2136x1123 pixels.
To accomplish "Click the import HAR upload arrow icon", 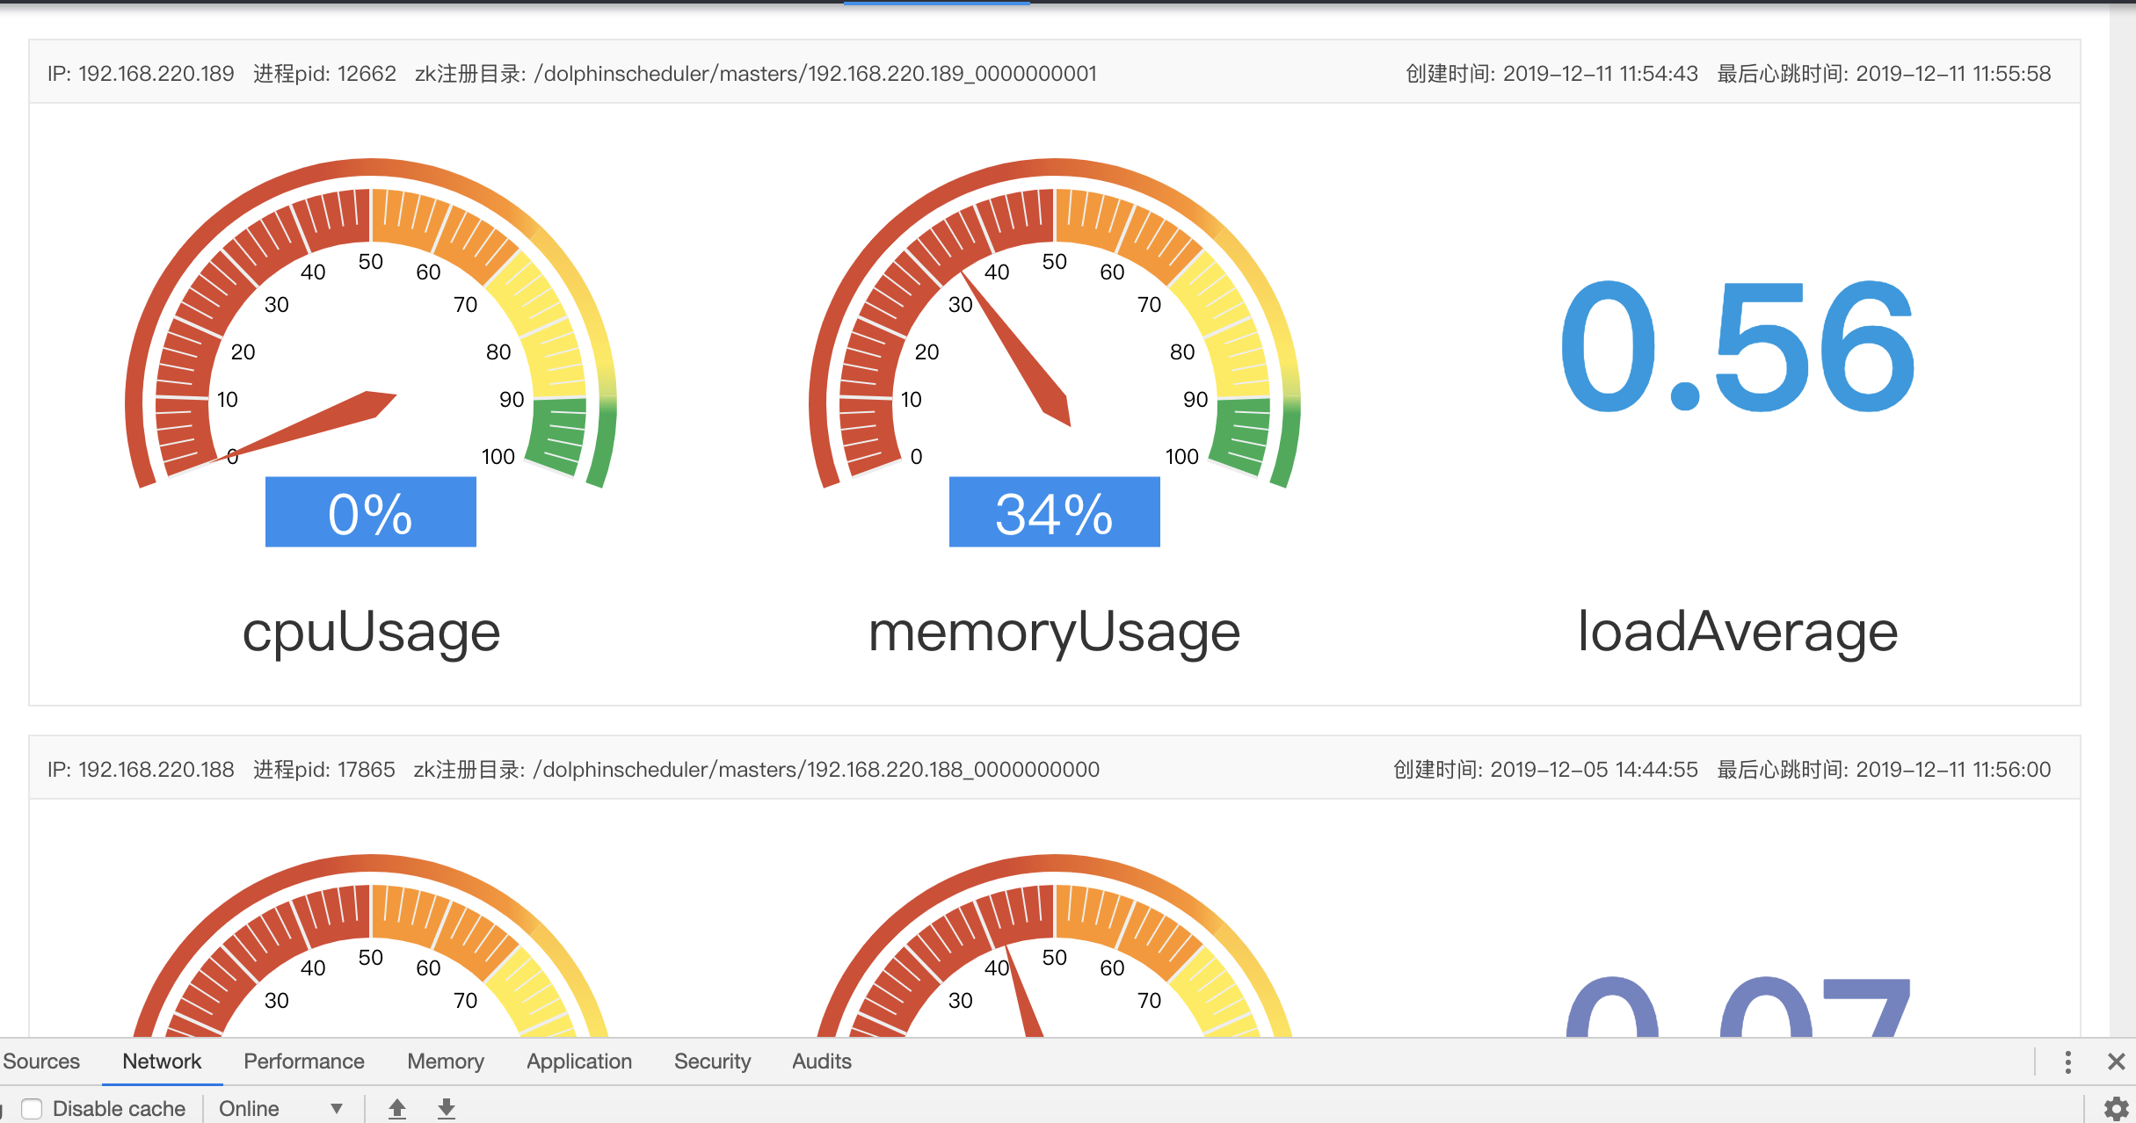I will (397, 1108).
